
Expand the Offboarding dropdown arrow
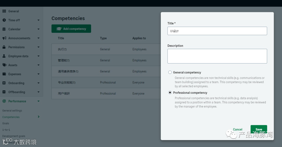pos(38,92)
